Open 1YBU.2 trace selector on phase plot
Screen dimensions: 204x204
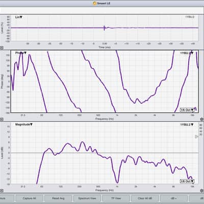coord(187,53)
